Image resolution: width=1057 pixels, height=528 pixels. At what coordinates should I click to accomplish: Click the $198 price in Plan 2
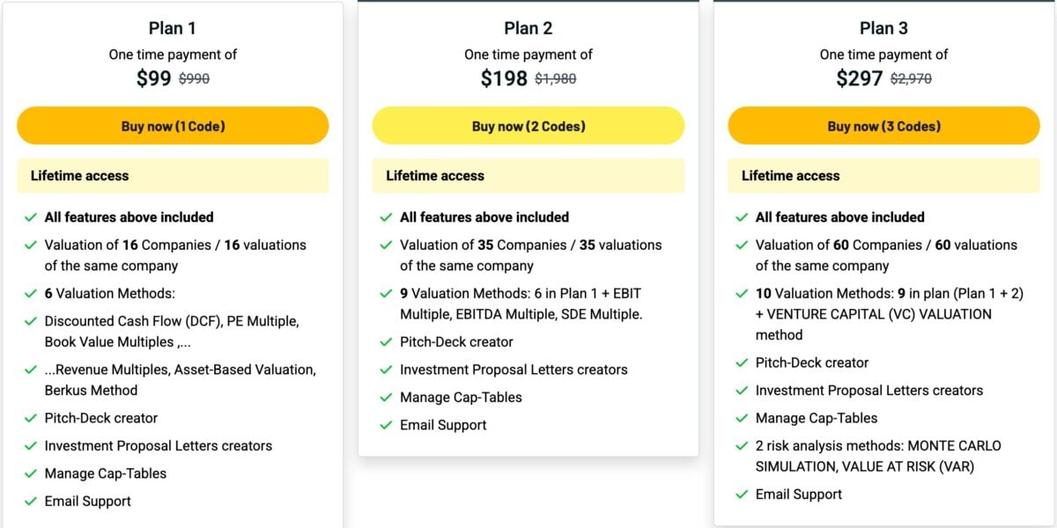(504, 78)
